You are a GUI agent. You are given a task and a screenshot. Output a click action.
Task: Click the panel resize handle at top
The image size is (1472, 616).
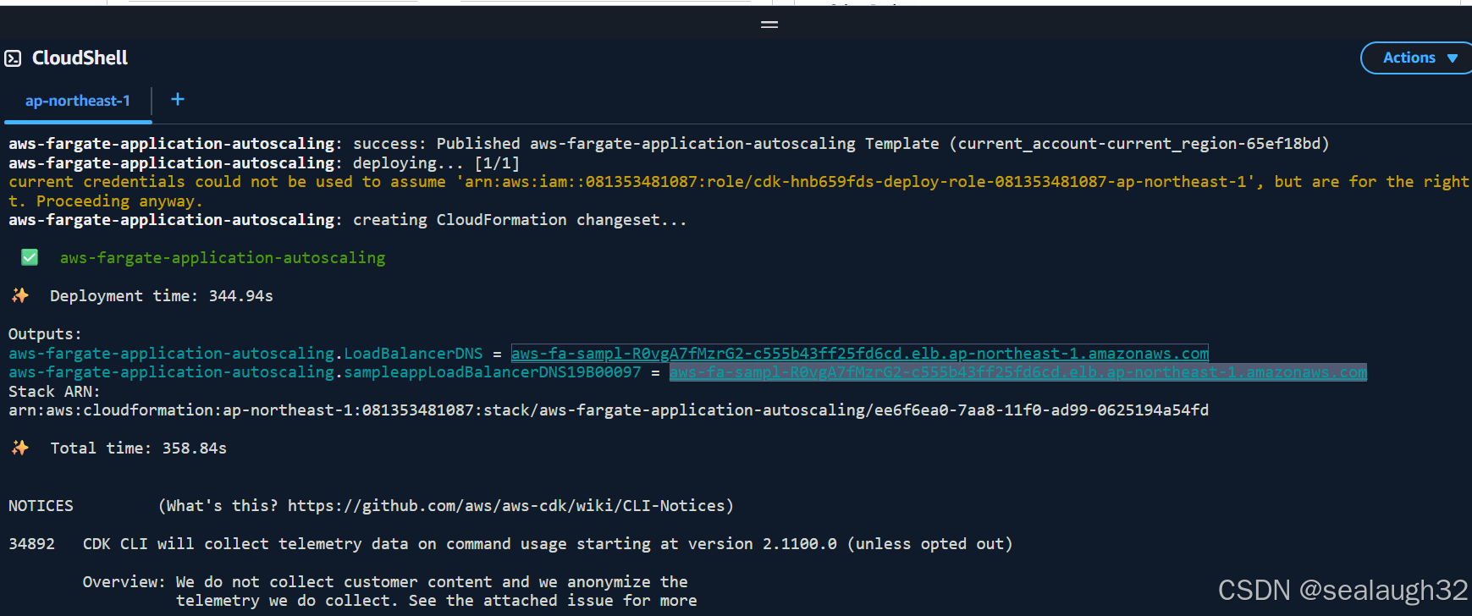(x=769, y=25)
